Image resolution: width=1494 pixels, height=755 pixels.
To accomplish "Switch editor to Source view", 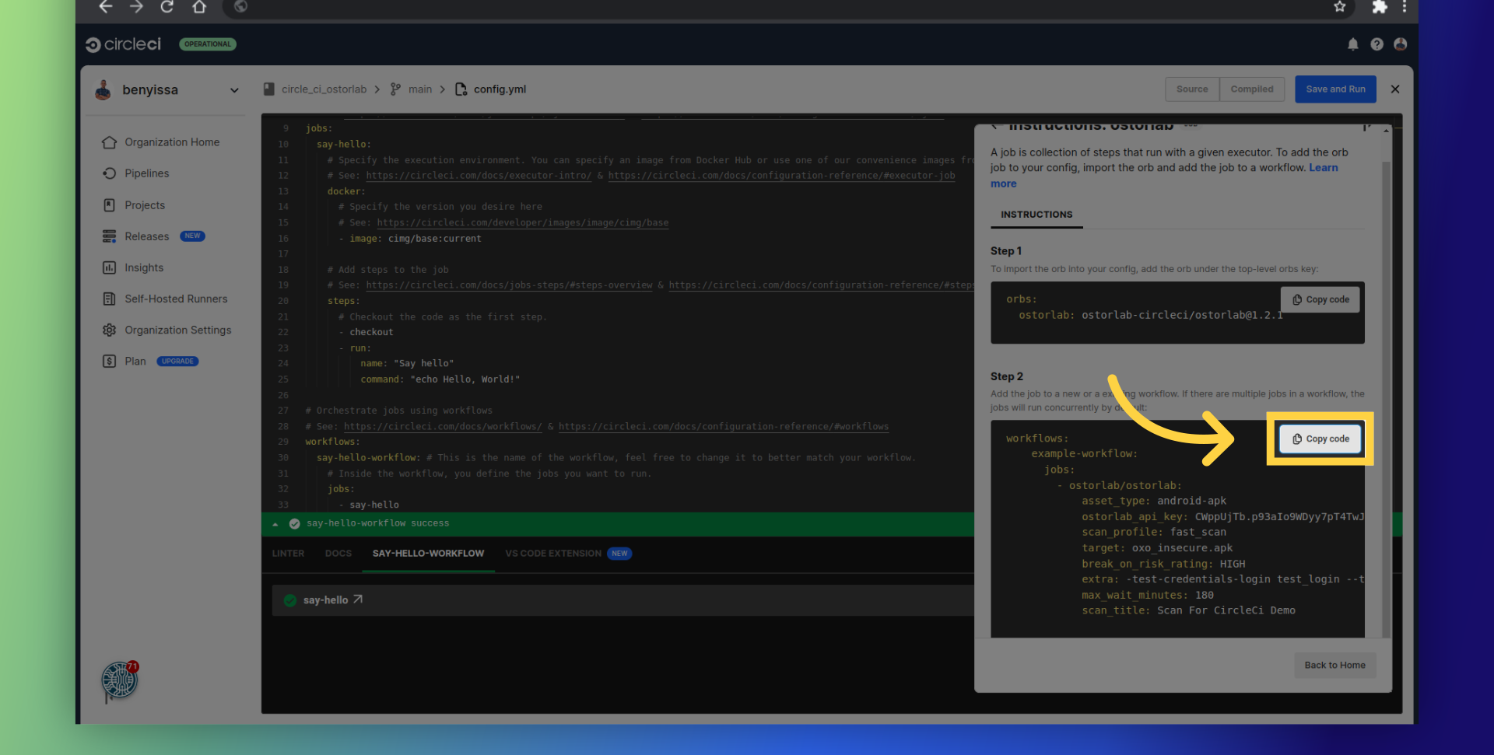I will [1191, 89].
